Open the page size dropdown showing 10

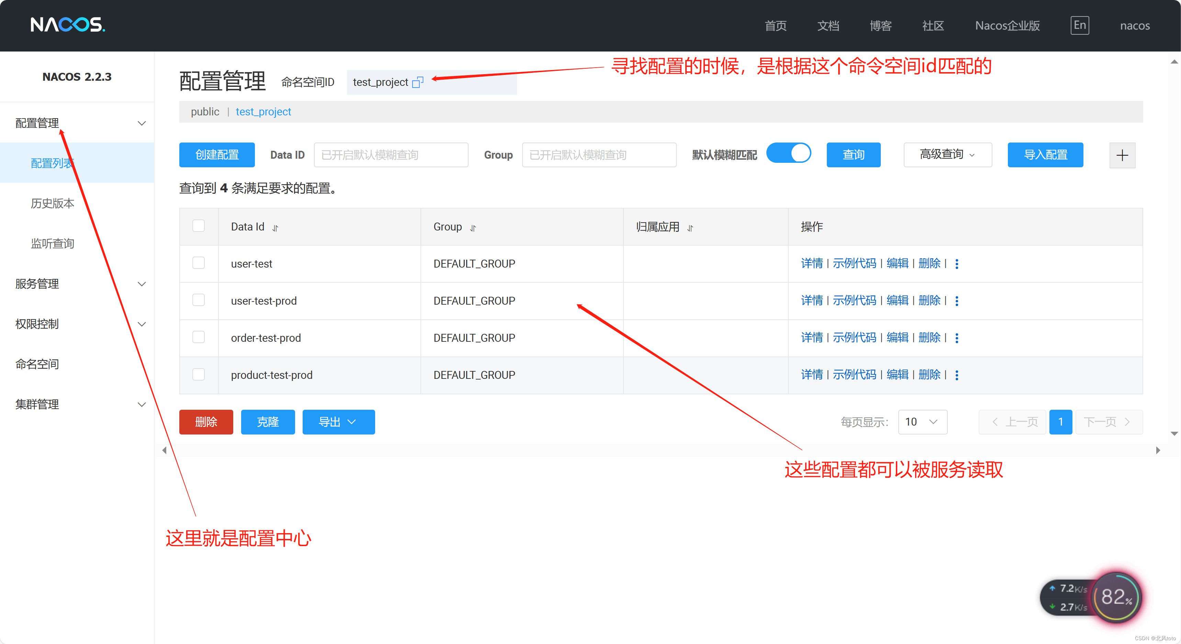(x=922, y=422)
